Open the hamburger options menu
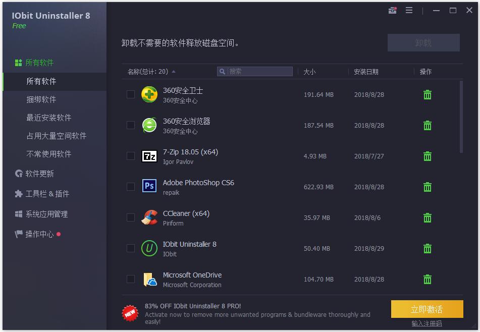This screenshot has width=480, height=332. click(x=409, y=11)
